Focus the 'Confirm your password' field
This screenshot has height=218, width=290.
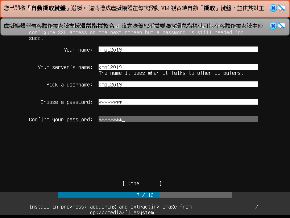(178, 120)
